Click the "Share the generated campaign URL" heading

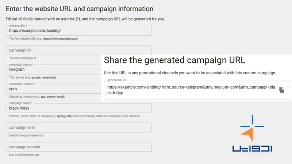click(x=174, y=60)
